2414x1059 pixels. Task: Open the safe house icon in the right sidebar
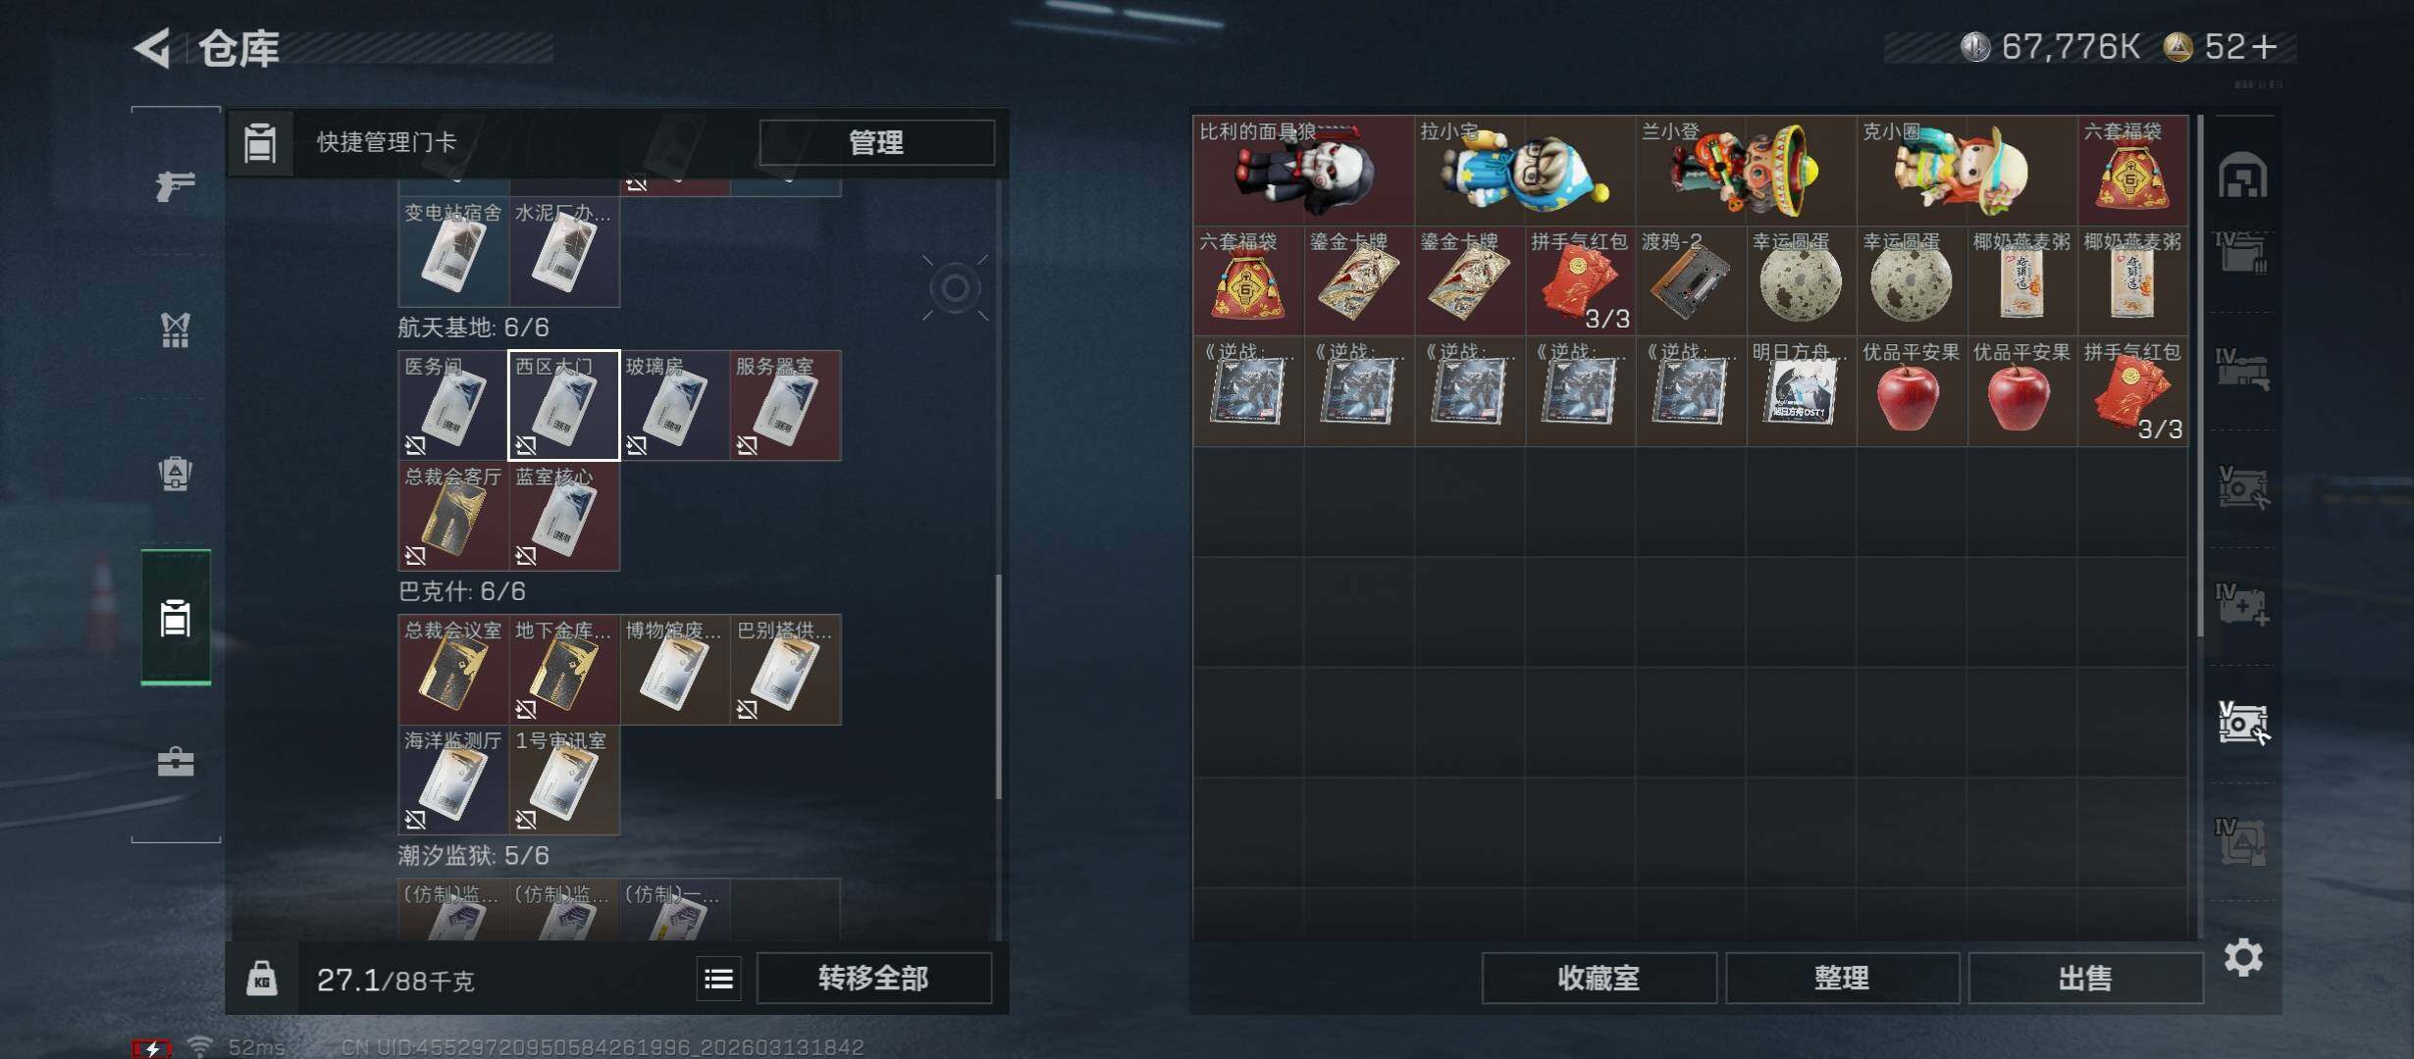[x=2243, y=176]
